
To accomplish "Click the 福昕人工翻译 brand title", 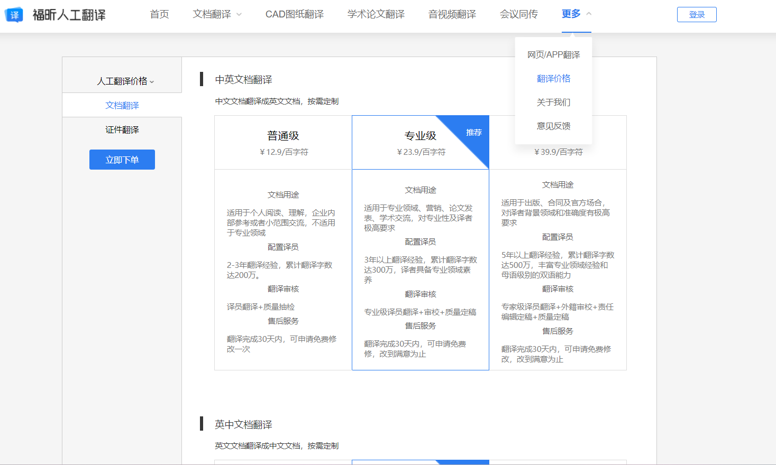I will click(x=69, y=15).
